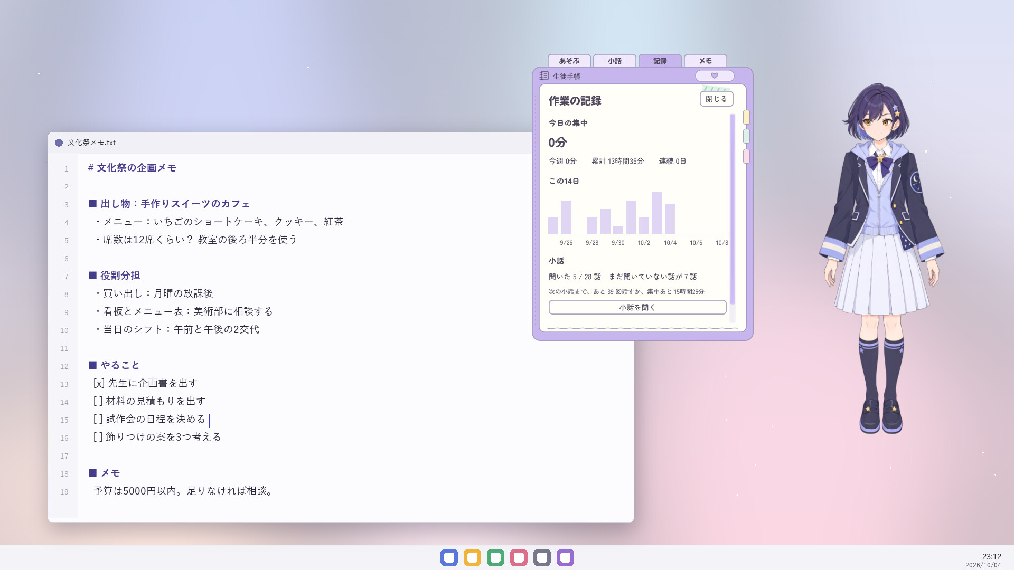Click the 今週 0分 stat
Screen dimensions: 1014x570
[x=562, y=161]
